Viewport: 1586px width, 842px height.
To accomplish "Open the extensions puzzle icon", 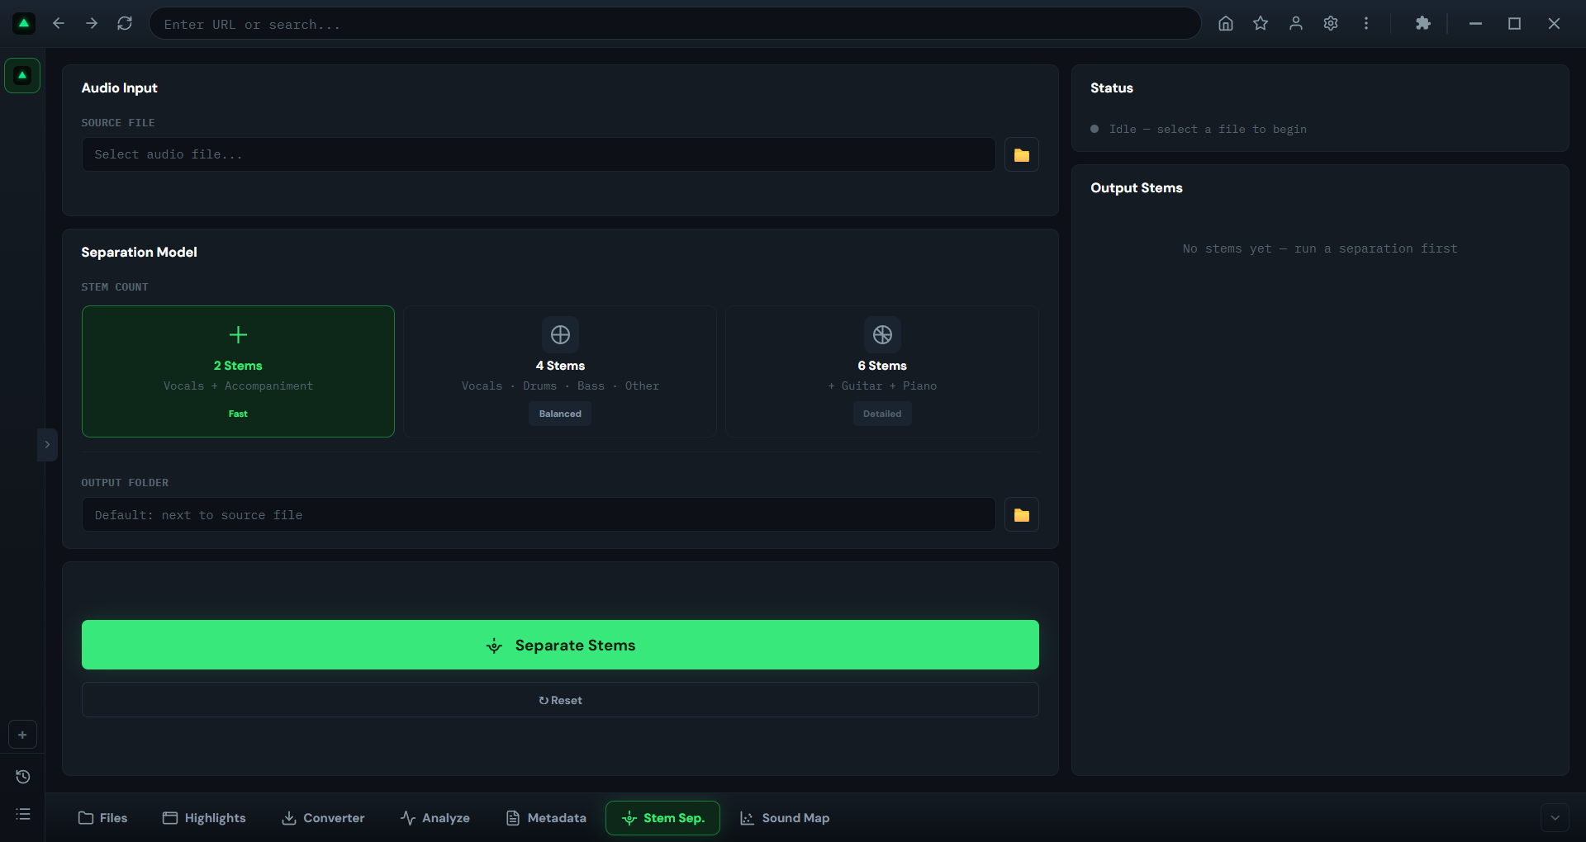I will pyautogui.click(x=1422, y=23).
